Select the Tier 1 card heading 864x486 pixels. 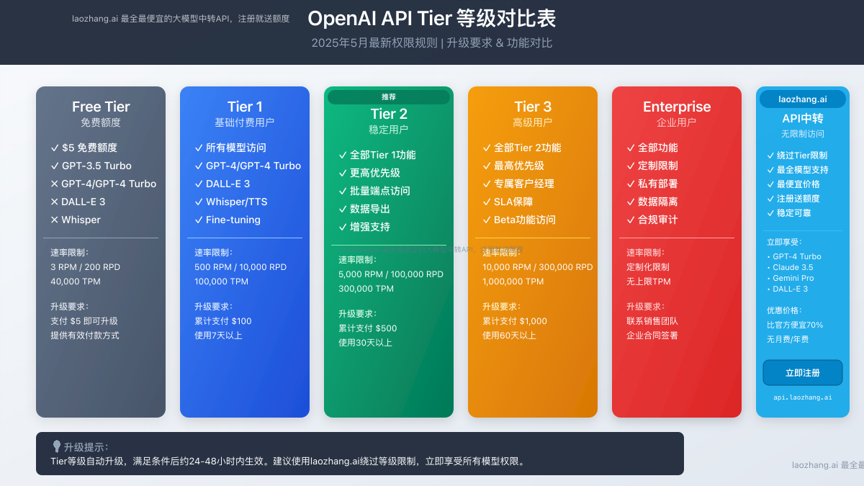tap(245, 107)
